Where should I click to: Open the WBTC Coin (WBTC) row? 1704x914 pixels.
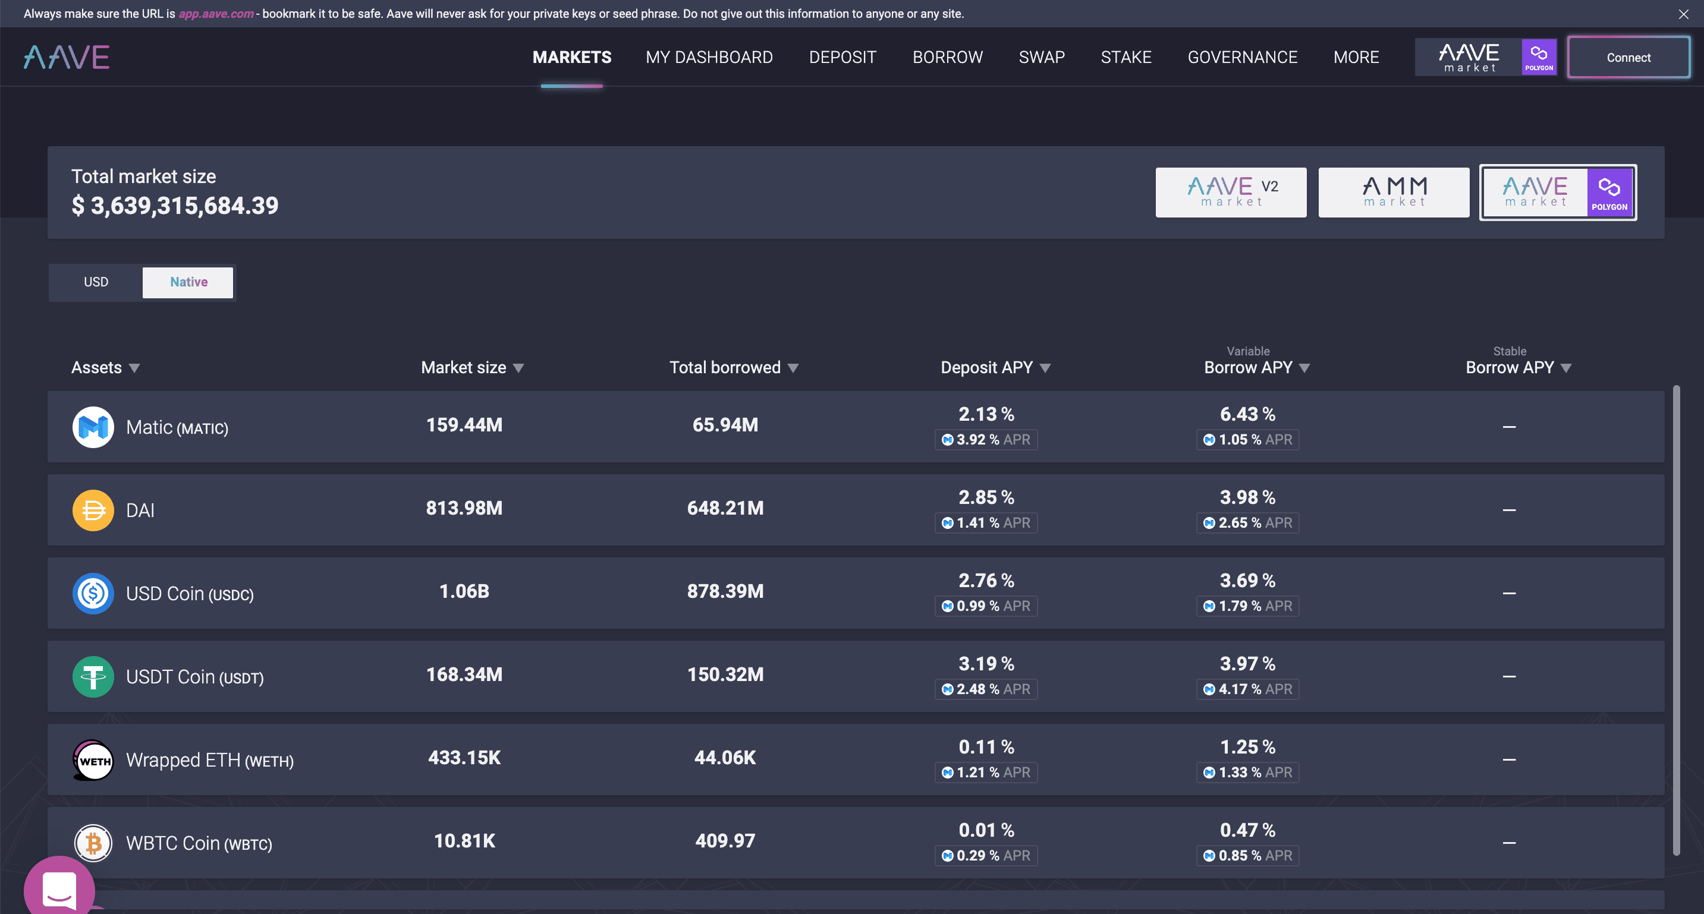(856, 843)
